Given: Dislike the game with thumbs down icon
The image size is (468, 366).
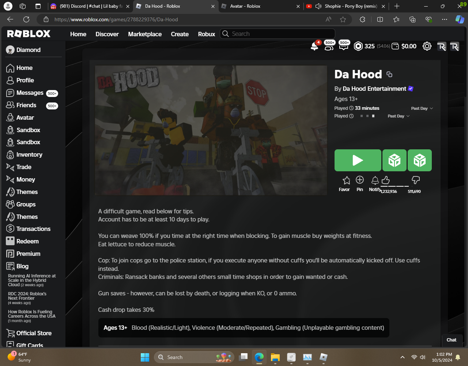Looking at the screenshot, I should 416,180.
